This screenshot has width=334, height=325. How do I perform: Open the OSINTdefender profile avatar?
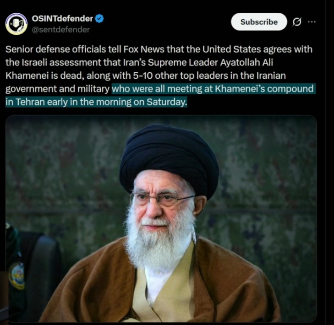16,24
